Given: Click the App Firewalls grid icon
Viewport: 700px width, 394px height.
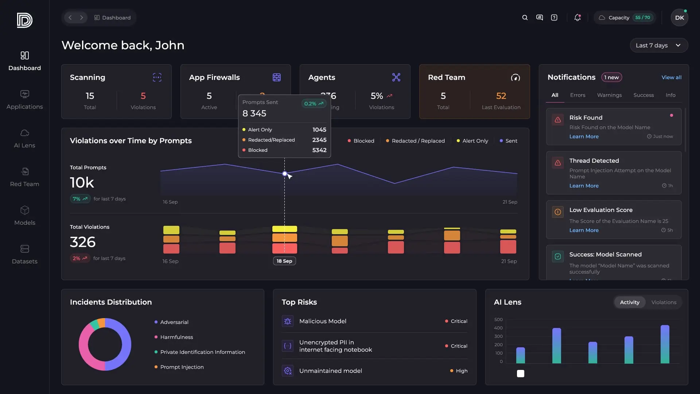Looking at the screenshot, I should click(x=277, y=77).
